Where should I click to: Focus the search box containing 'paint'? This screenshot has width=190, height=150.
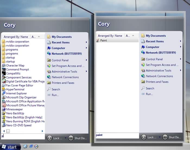click(x=117, y=135)
